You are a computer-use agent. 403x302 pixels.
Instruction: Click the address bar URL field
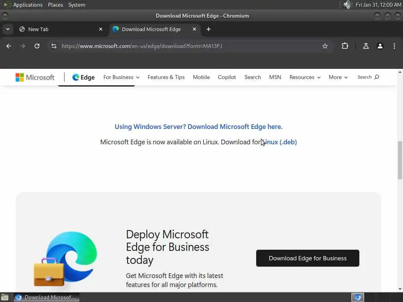pos(190,46)
